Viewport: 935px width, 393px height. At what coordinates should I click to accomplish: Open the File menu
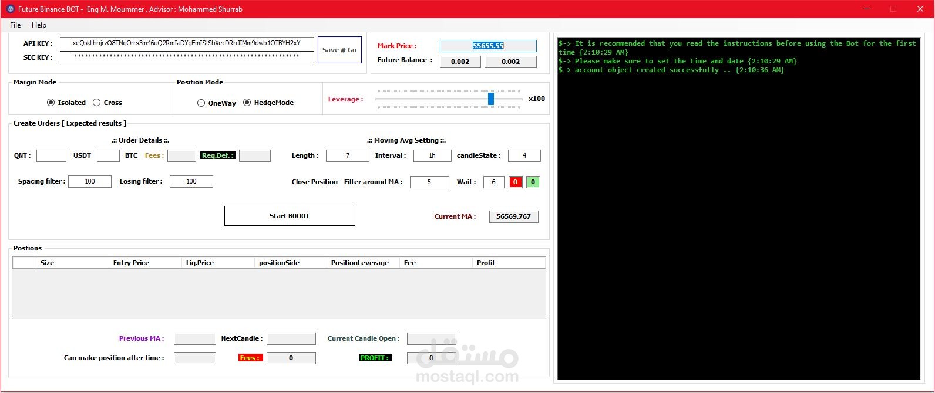[x=15, y=25]
